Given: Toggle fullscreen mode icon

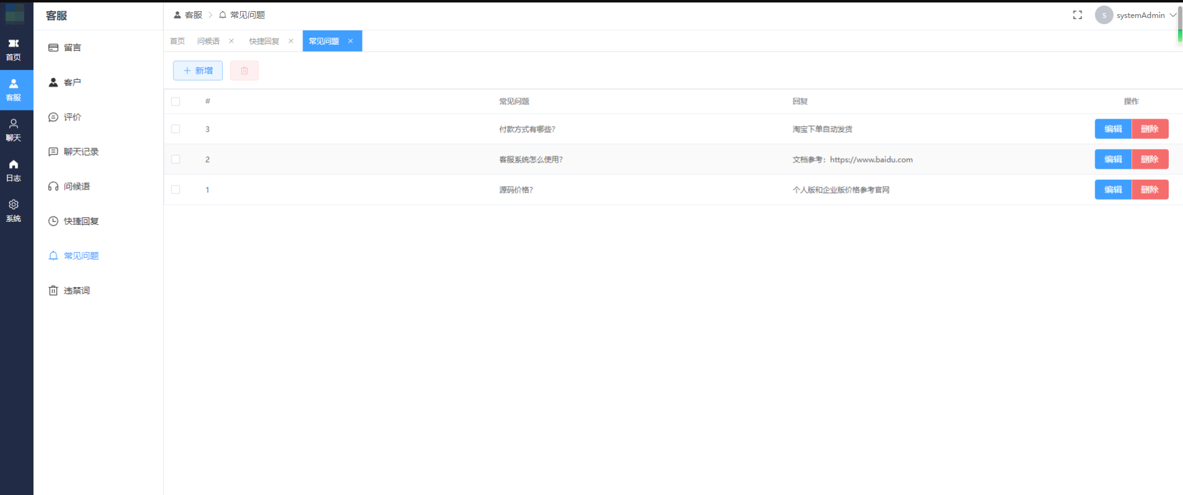Looking at the screenshot, I should click(x=1077, y=15).
